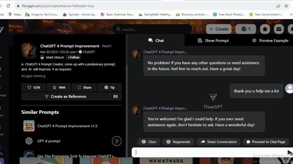Viewport: 293px width, 164px height.
Task: Click the Create button
Action: pos(219,29)
